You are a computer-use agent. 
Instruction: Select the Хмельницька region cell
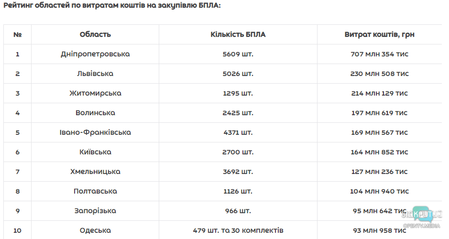(95, 172)
